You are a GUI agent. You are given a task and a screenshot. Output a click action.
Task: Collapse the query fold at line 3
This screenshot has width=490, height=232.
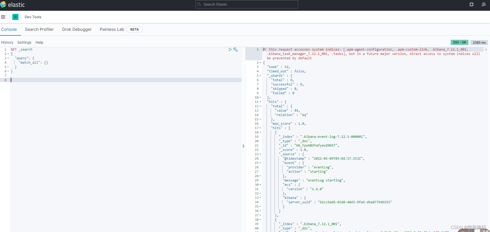8,58
